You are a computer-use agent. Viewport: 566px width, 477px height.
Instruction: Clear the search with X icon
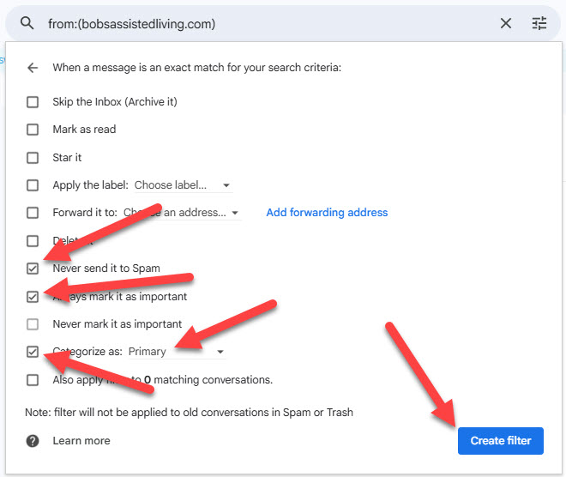click(x=506, y=23)
